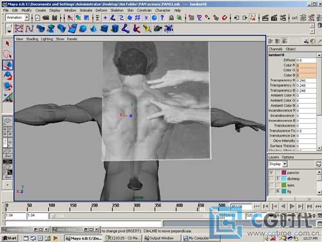The image size is (322, 242).
Task: Select the Lasso tool
Action: pyautogui.click(x=8, y=54)
